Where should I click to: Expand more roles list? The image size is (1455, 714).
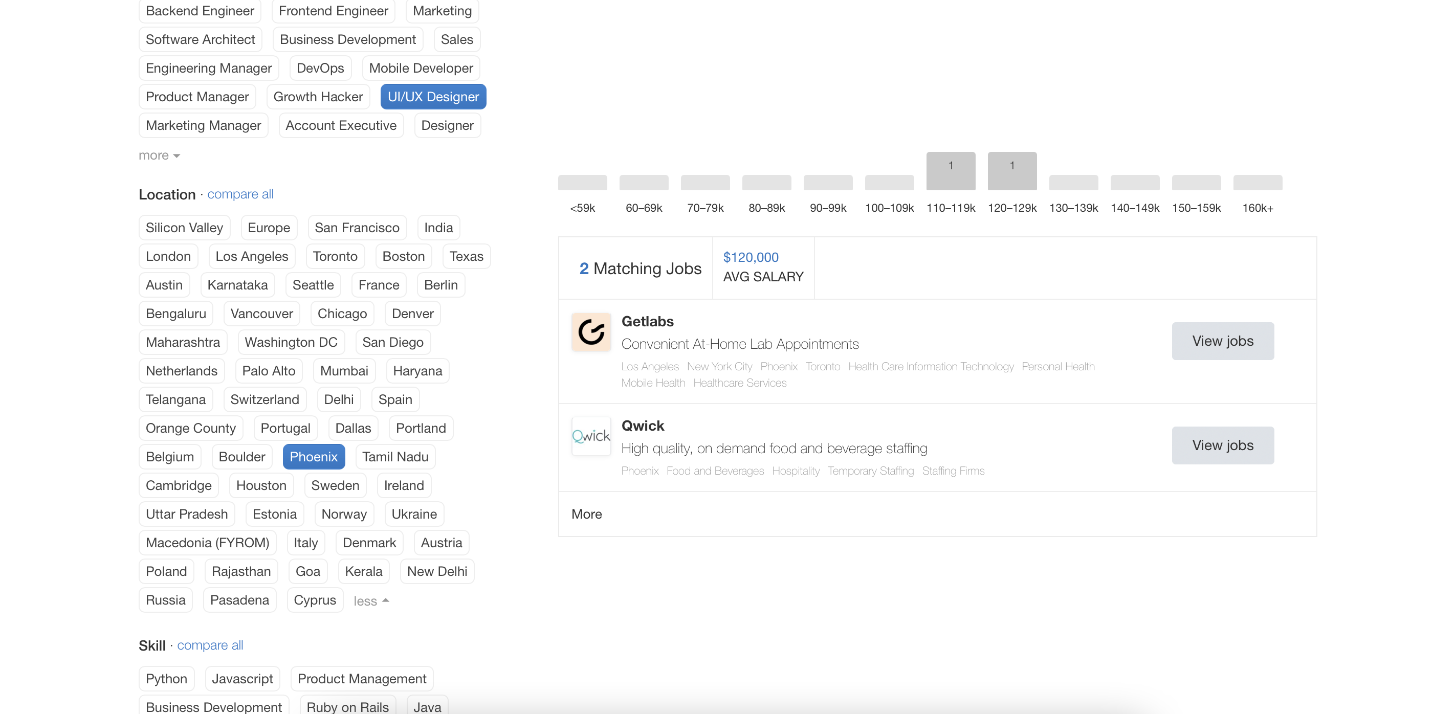click(159, 155)
